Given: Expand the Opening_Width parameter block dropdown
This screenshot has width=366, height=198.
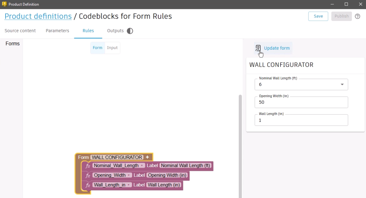Looking at the screenshot, I should pyautogui.click(x=129, y=175).
